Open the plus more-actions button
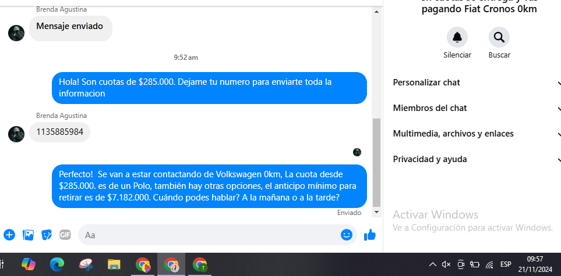This screenshot has height=276, width=561. click(9, 235)
